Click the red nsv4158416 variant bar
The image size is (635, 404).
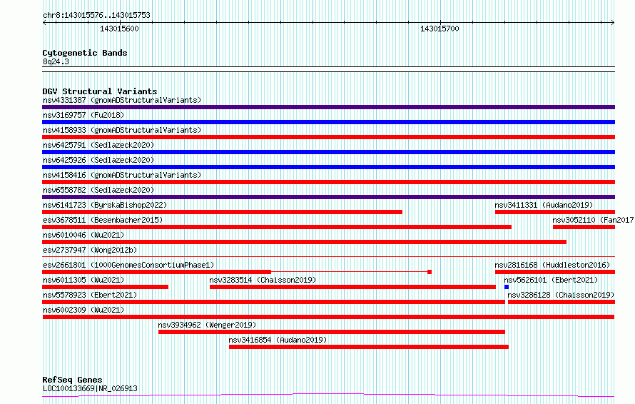(328, 182)
